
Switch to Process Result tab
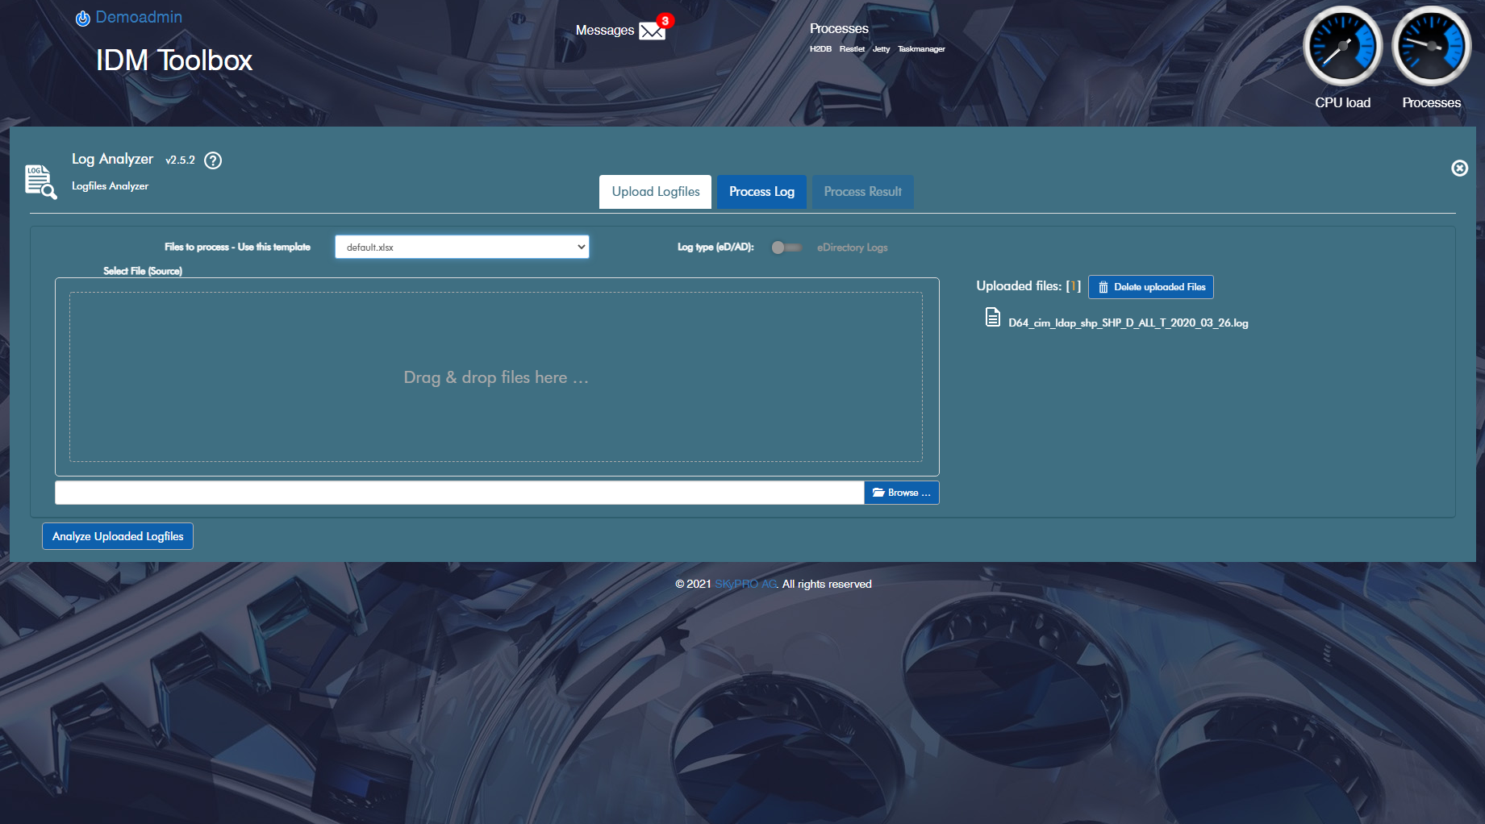[862, 192]
